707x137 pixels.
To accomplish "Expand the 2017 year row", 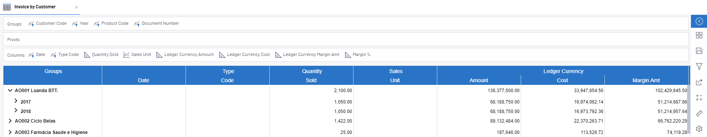I will click(x=16, y=101).
